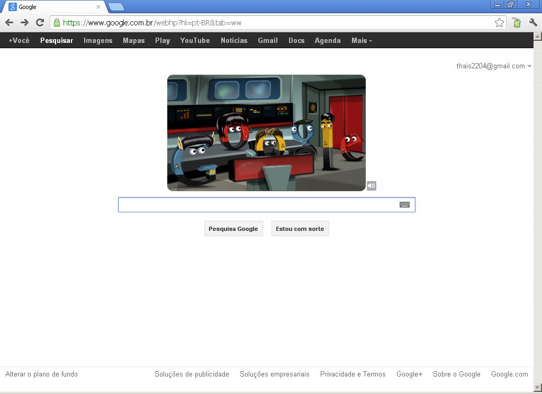The image size is (542, 394).
Task: Open Imagens in the top bar
Action: pyautogui.click(x=98, y=40)
